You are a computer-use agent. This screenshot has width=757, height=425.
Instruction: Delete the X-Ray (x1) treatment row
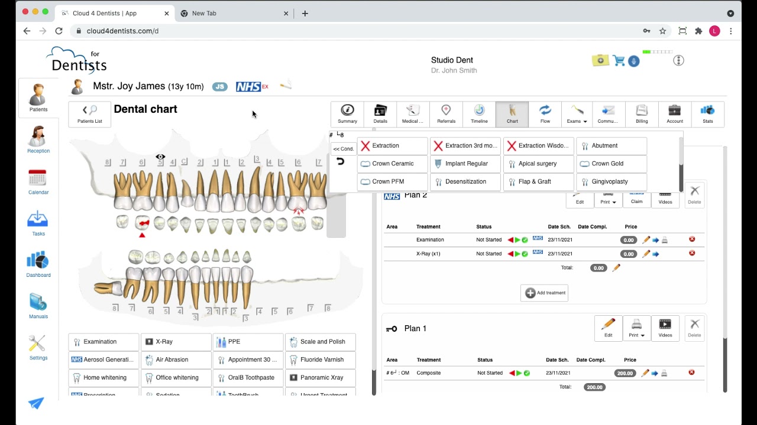[692, 253]
